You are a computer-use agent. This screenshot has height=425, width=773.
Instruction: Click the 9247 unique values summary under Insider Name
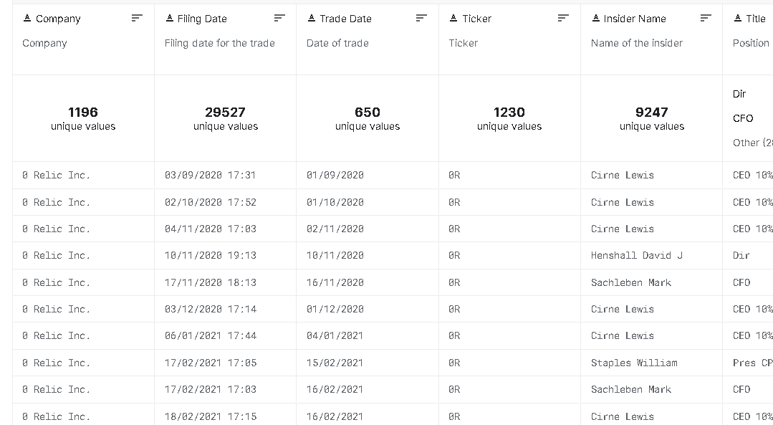650,118
